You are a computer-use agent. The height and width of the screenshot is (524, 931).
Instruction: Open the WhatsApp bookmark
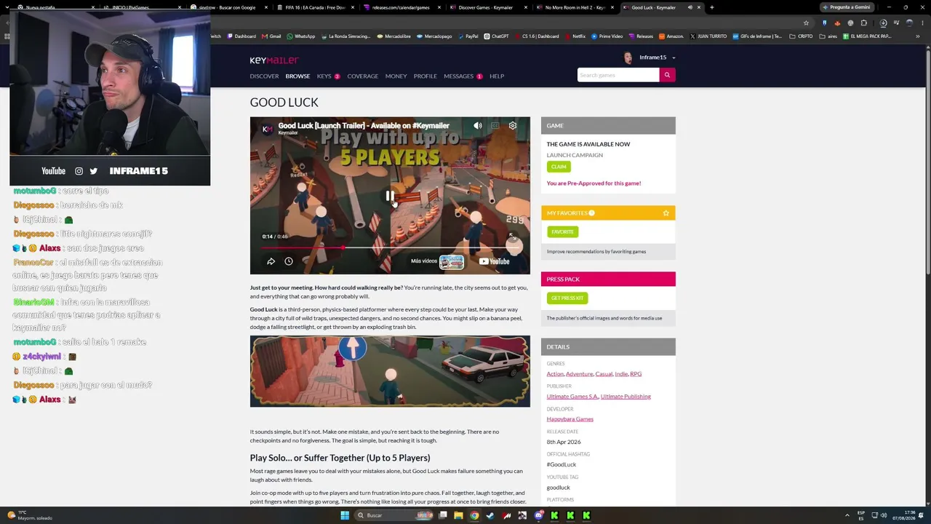coord(301,36)
